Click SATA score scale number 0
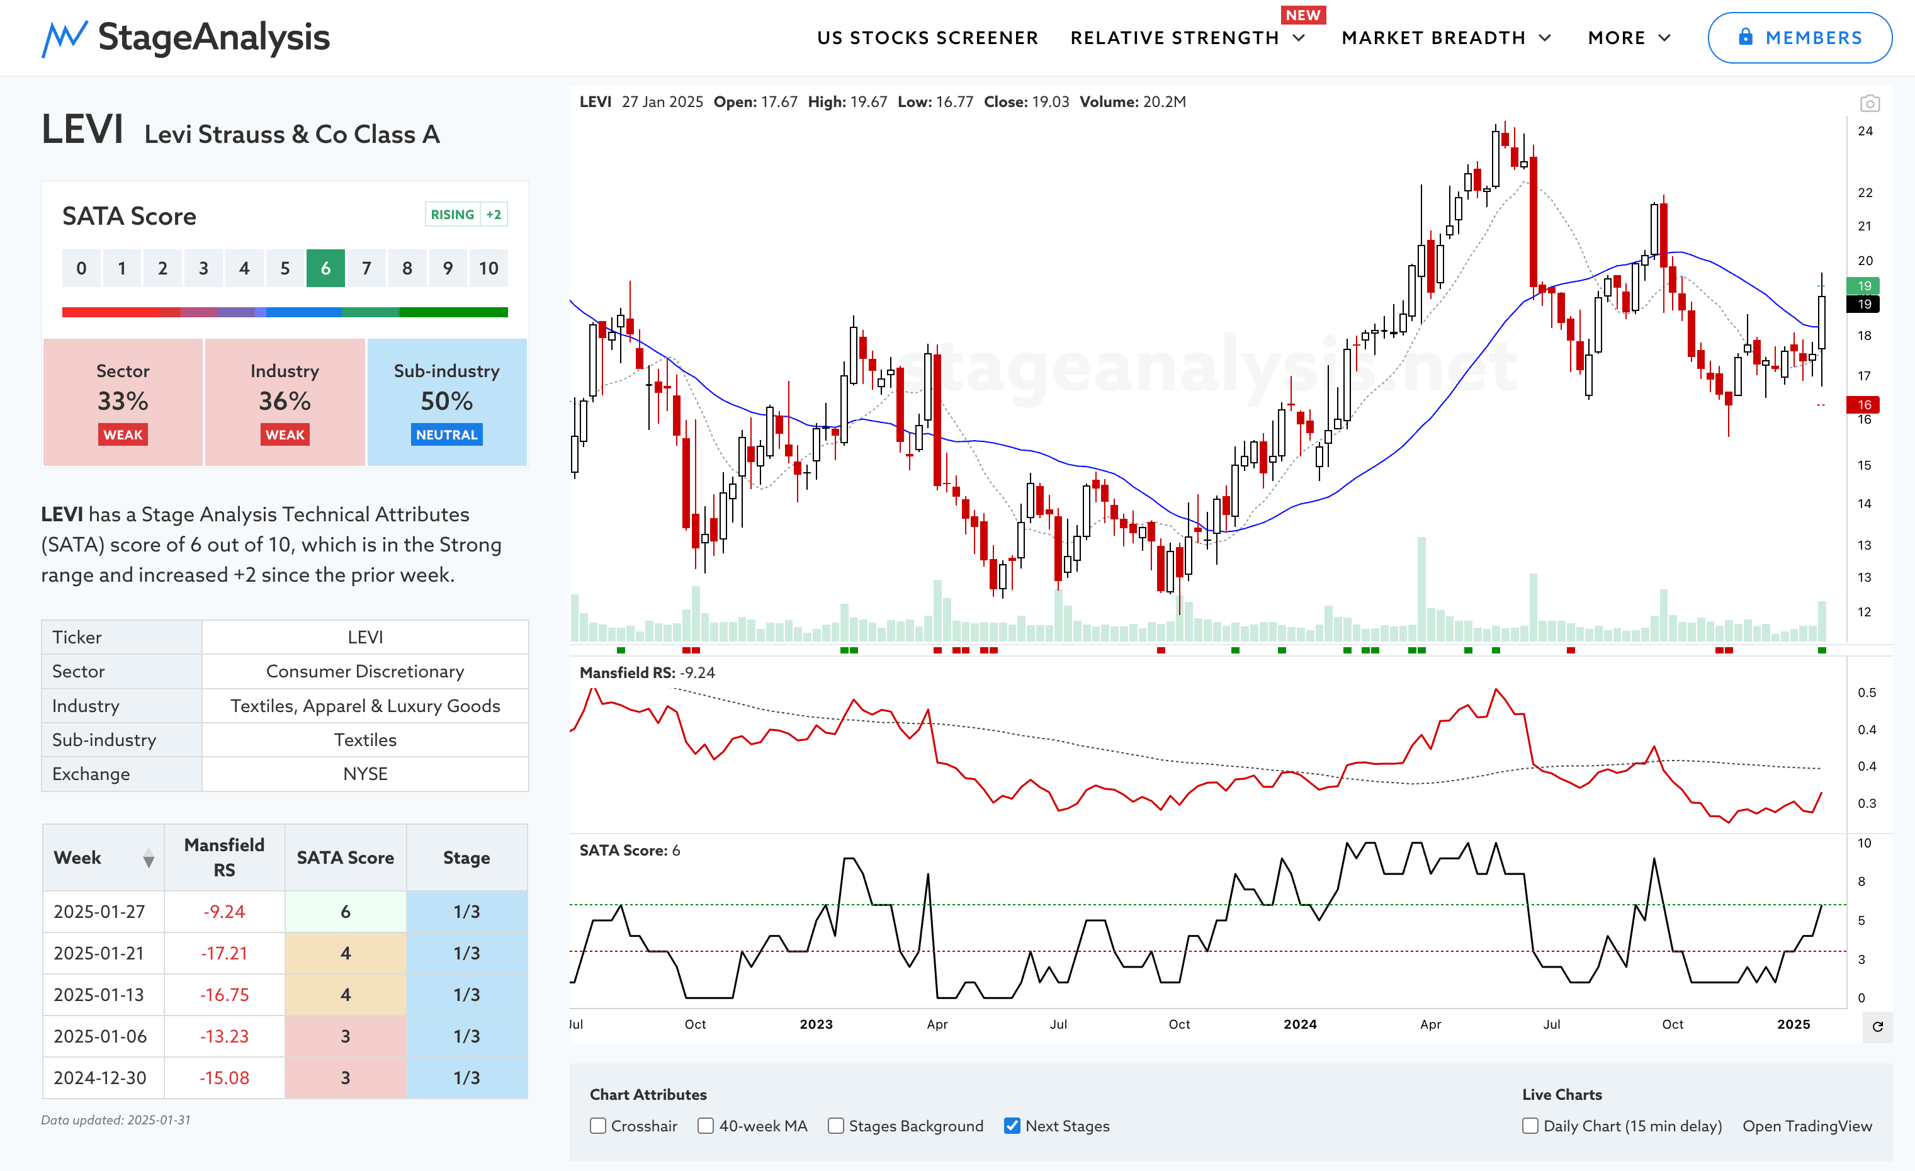Viewport: 1915px width, 1171px height. [82, 268]
